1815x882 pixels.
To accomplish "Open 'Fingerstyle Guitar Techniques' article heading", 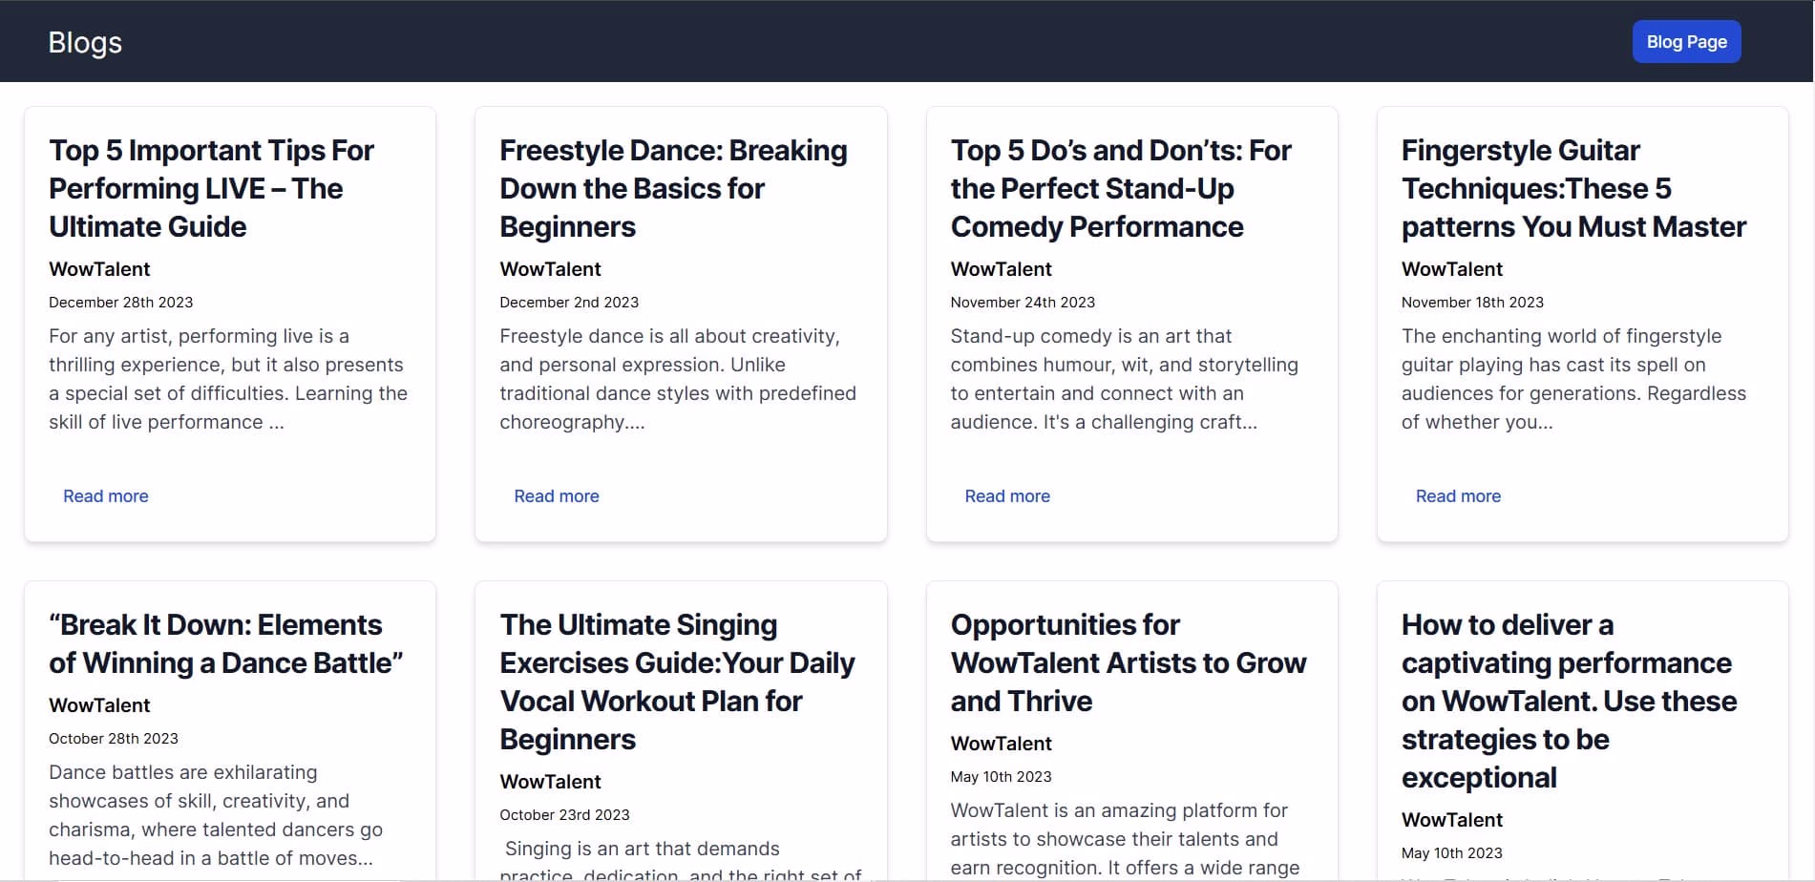I will 1572,189.
